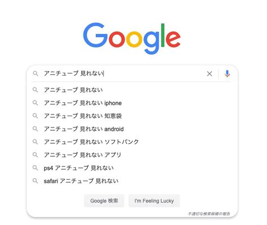Screen dimensions: 267x225
Task: Open the Google 検索 button
Action: (104, 201)
